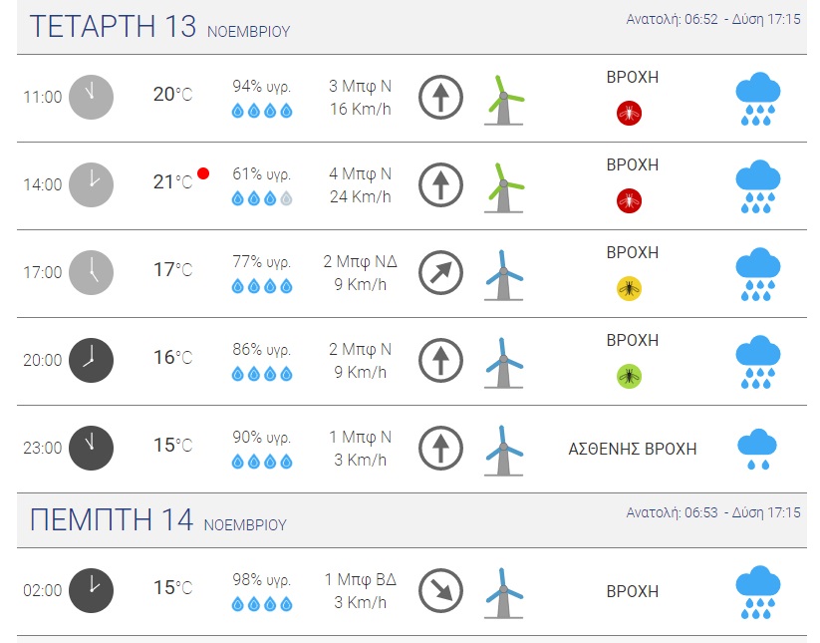Screen dimensions: 820x643
Task: Click the humidity droplets at 14:00
Action: [262, 198]
